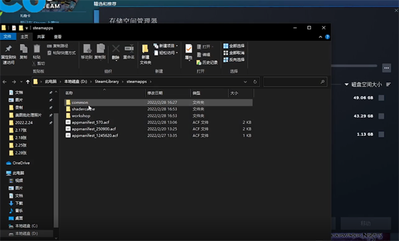Click the Explorer help question mark icon
The image size is (399, 241).
coord(327,37)
